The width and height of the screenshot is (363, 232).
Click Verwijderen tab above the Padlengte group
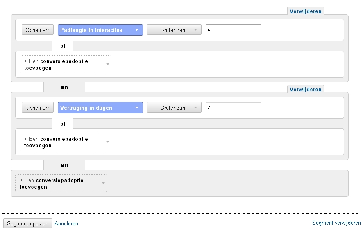point(305,11)
